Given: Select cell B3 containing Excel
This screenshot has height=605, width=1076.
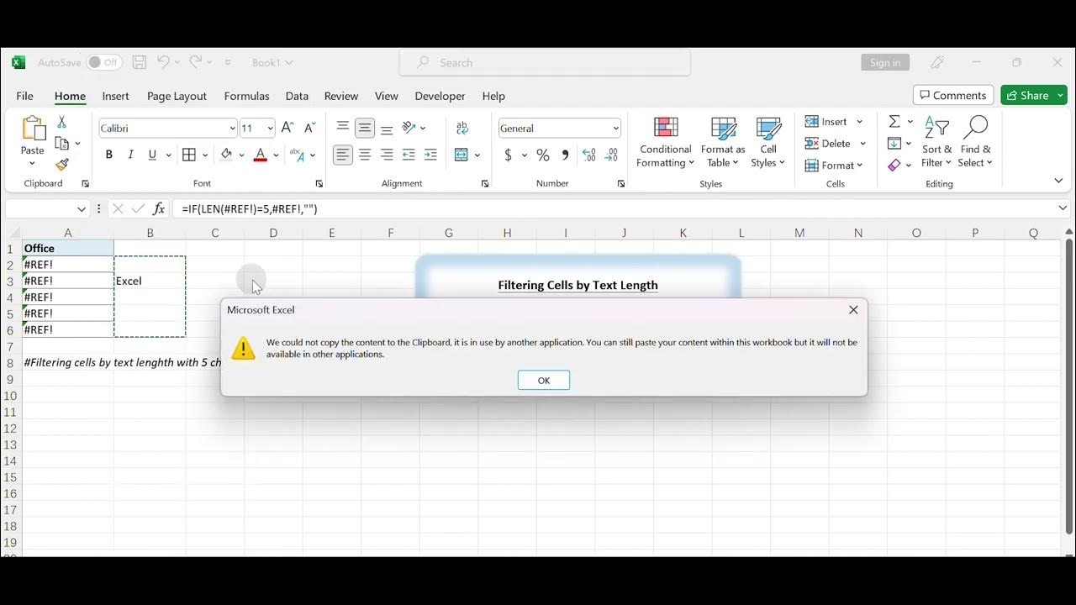Looking at the screenshot, I should pos(150,281).
